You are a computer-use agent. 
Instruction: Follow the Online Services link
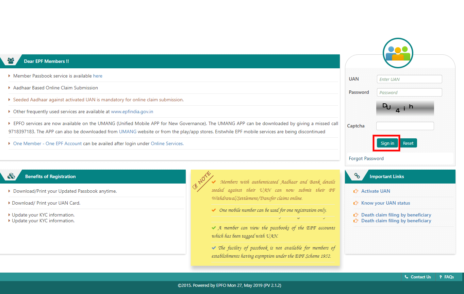pyautogui.click(x=167, y=143)
